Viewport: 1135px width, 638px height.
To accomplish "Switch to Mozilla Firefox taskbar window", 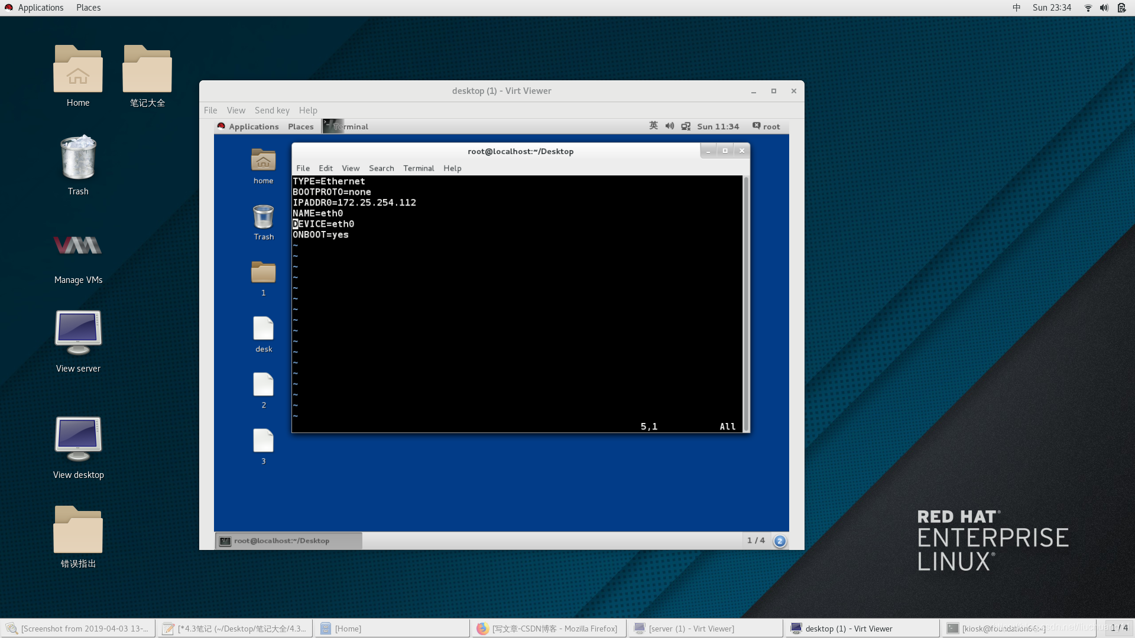I will click(549, 629).
